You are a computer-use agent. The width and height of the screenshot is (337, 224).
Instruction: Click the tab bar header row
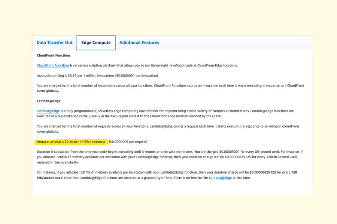coord(225,42)
